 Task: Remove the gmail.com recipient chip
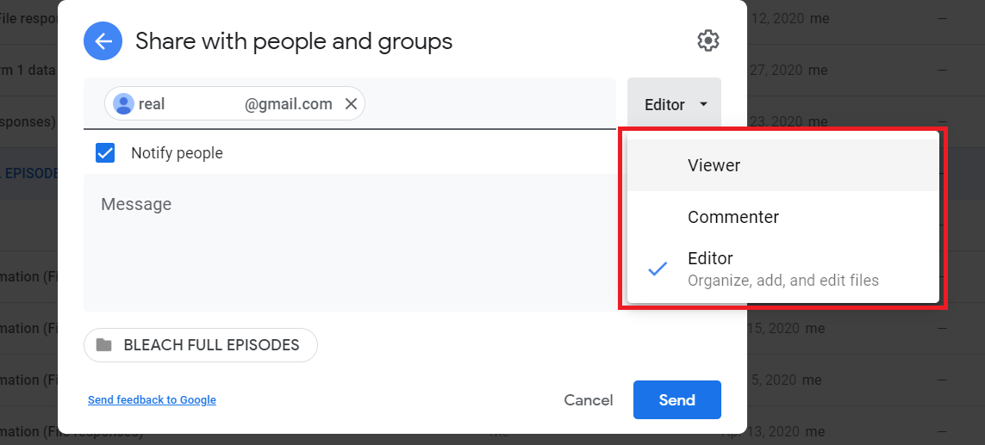(351, 104)
